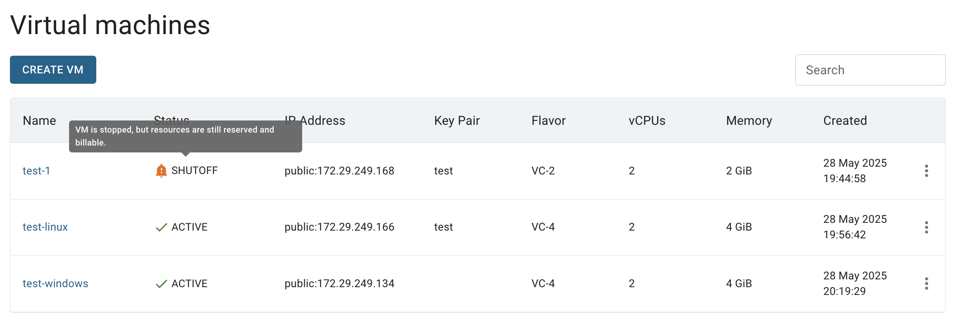Sort by the Flavor column header

point(548,120)
